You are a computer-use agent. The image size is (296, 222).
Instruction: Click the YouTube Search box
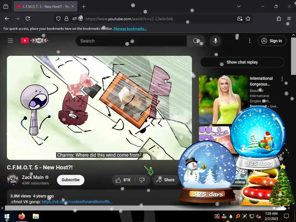pos(131,41)
